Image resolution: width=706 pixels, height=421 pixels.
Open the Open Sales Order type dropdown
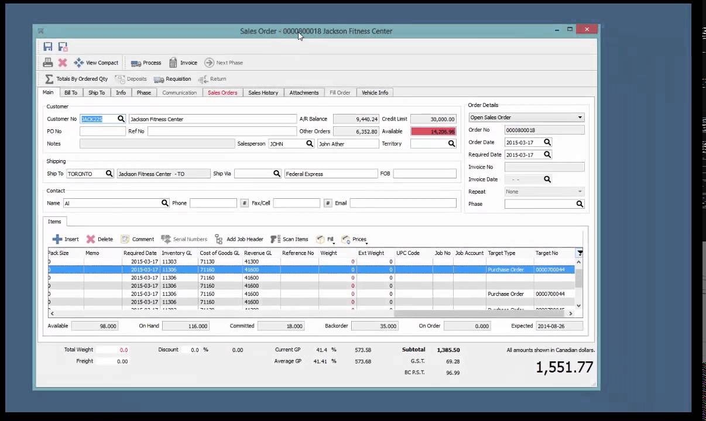[526, 118]
